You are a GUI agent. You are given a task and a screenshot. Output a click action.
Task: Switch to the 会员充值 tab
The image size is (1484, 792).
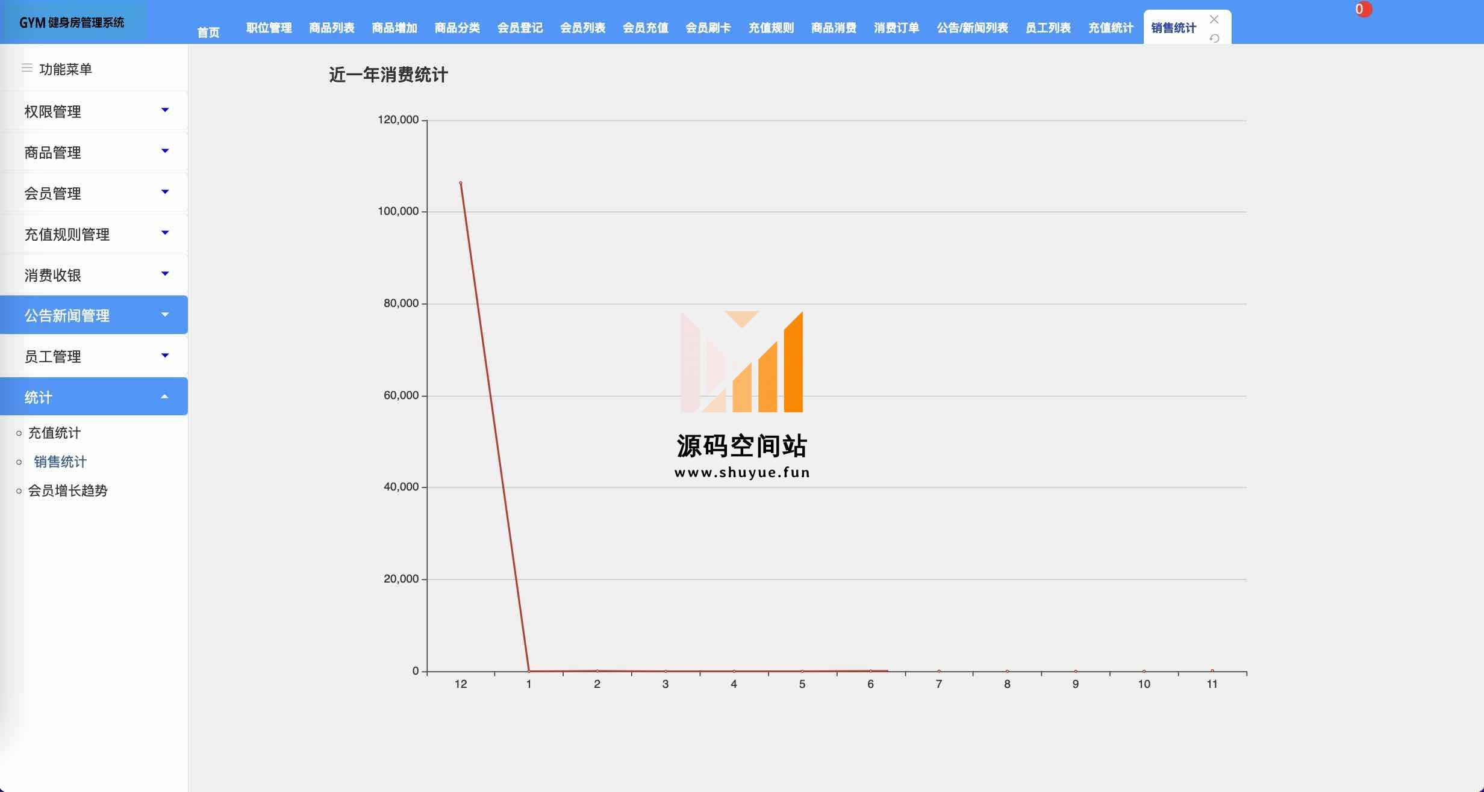(645, 28)
